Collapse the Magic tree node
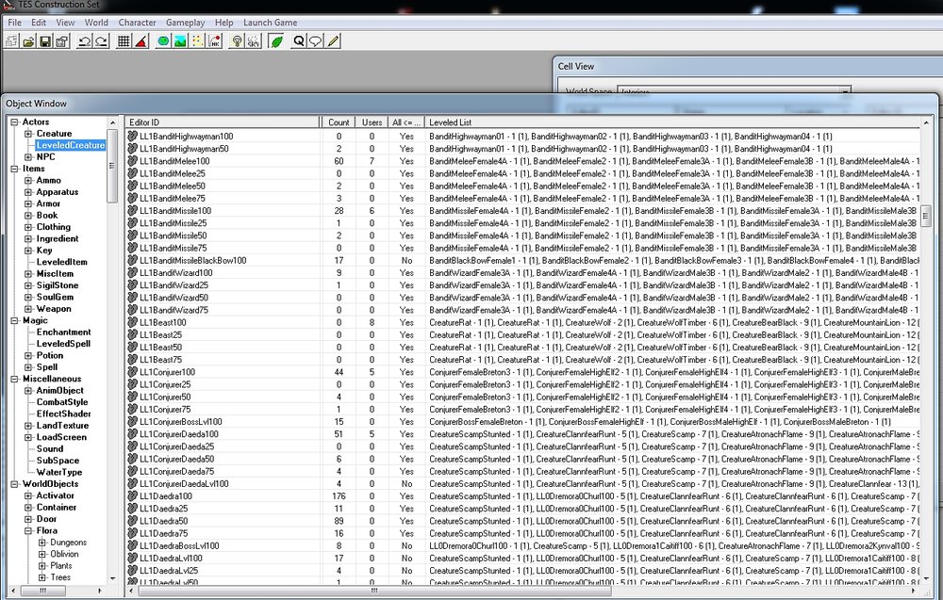Viewport: 943px width, 600px height. pyautogui.click(x=14, y=320)
